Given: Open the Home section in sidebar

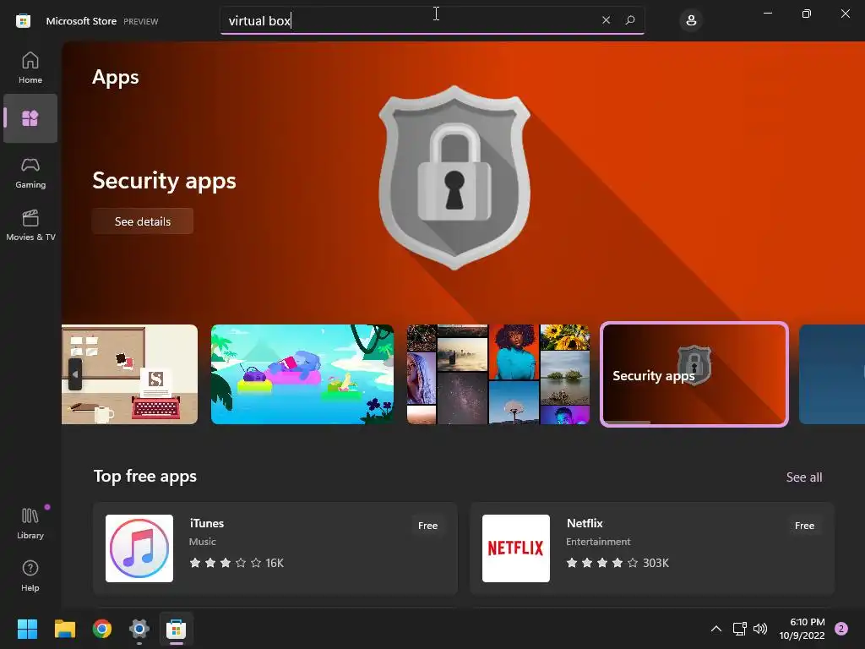Looking at the screenshot, I should (x=30, y=68).
